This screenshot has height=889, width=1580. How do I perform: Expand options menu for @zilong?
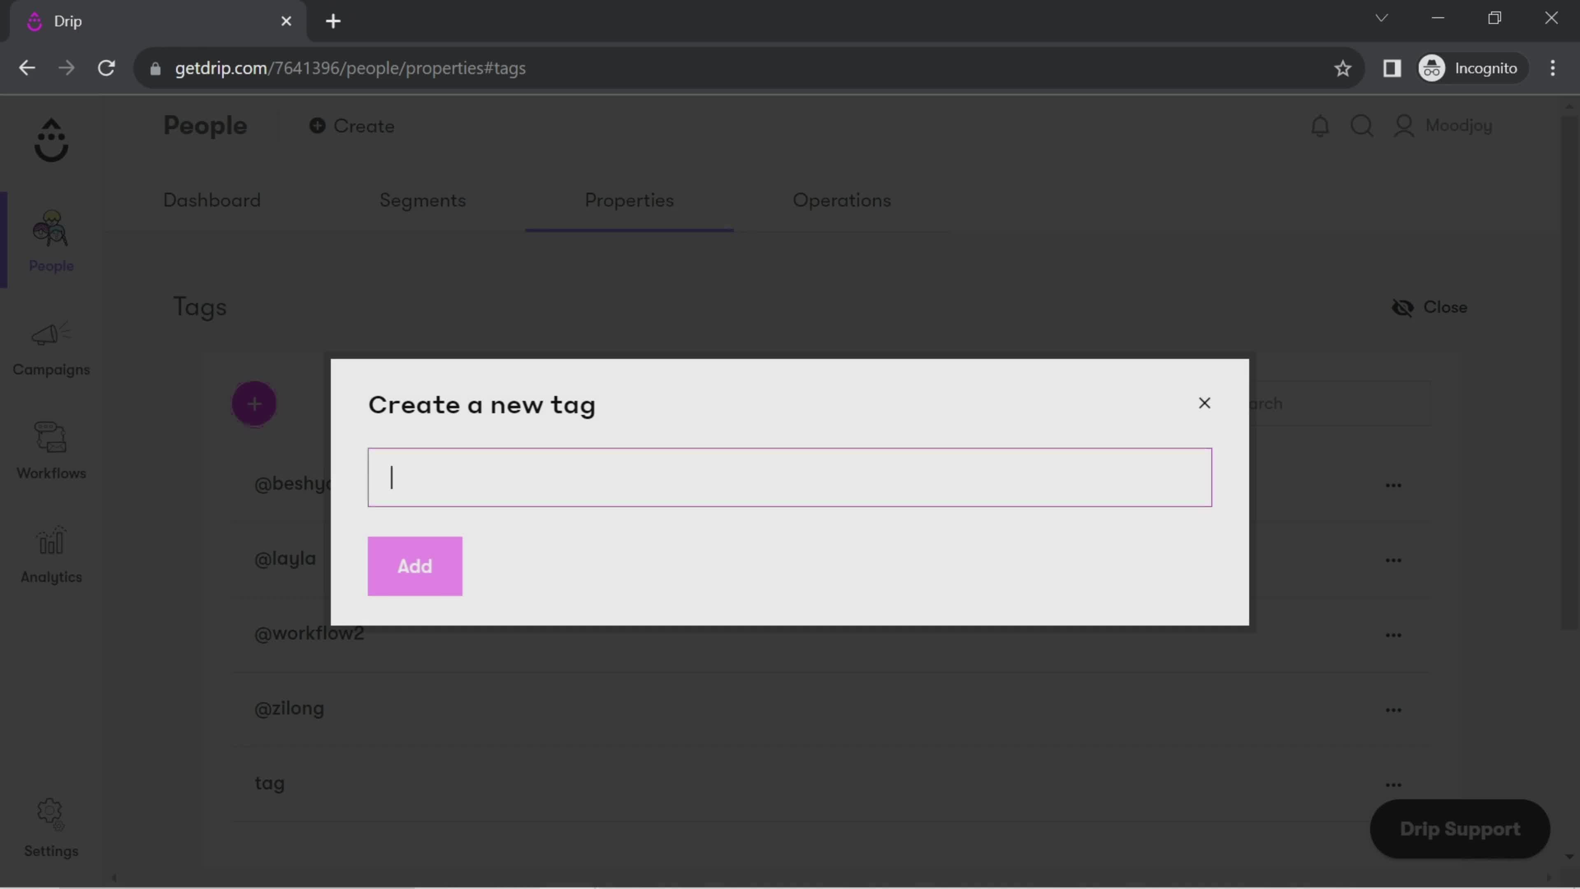pos(1393,709)
